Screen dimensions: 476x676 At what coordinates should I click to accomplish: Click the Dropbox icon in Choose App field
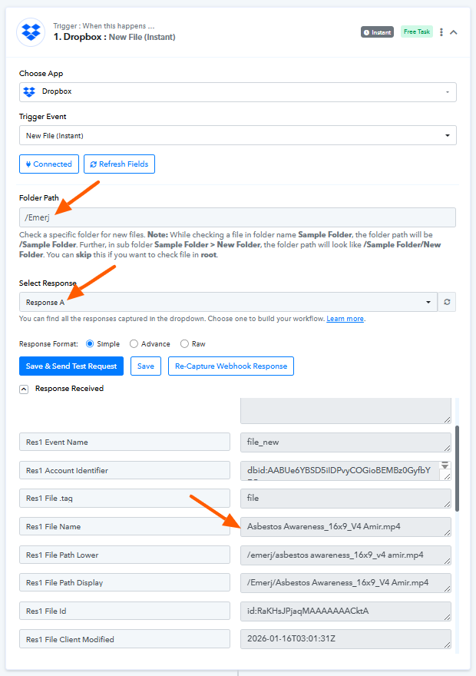tap(29, 92)
